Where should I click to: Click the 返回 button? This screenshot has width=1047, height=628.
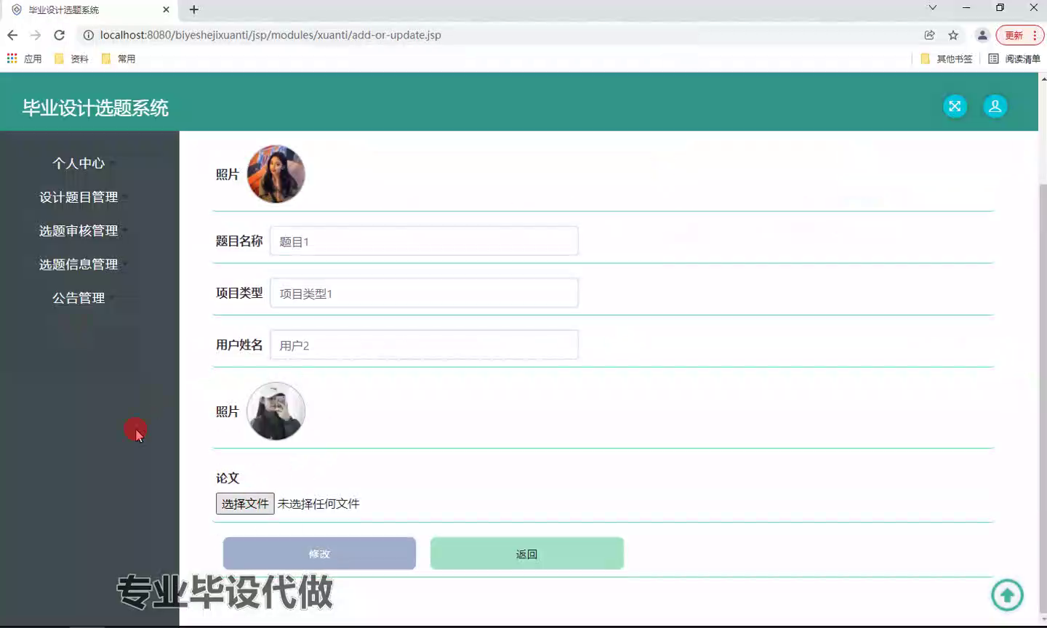(x=527, y=554)
